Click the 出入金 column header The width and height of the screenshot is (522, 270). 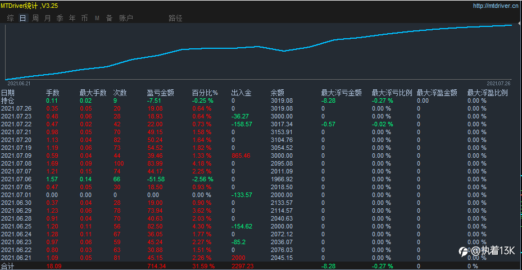[241, 93]
